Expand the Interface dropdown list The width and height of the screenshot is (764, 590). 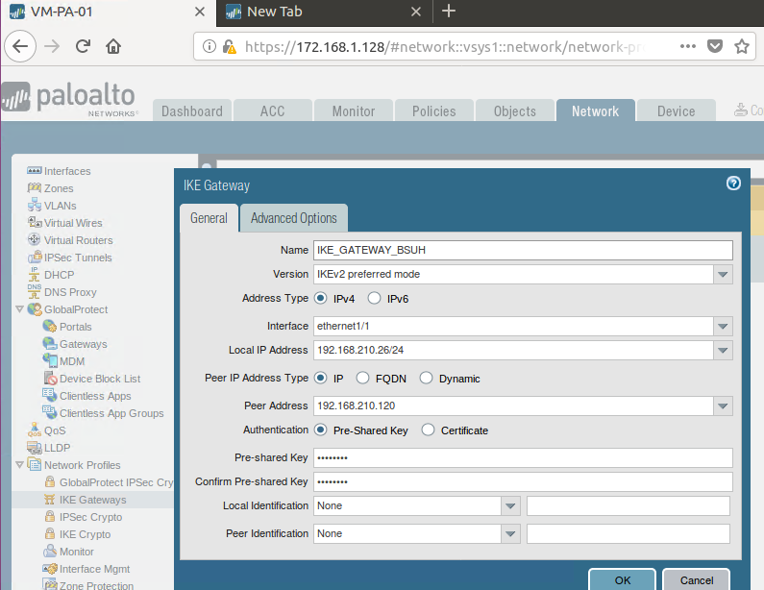click(x=723, y=327)
